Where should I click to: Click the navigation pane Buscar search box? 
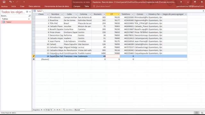pyautogui.click(x=14, y=16)
